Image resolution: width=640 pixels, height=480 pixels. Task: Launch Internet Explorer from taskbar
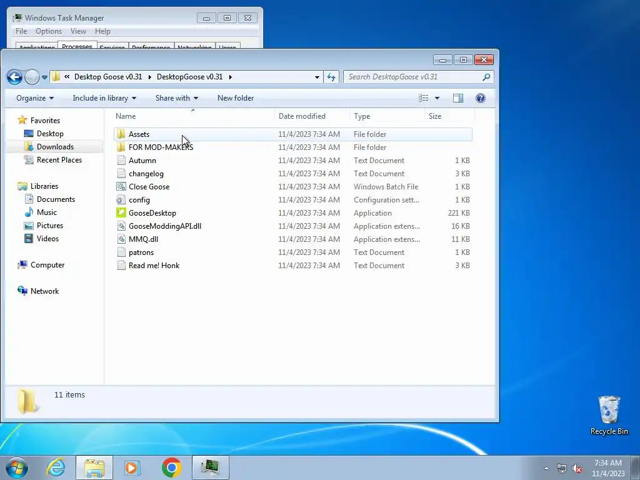(x=56, y=467)
